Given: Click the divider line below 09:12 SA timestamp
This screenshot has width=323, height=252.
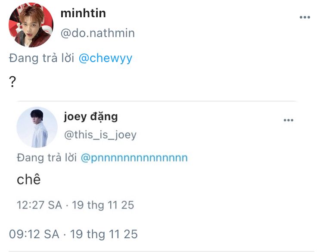Looking at the screenshot, I should (161, 251).
